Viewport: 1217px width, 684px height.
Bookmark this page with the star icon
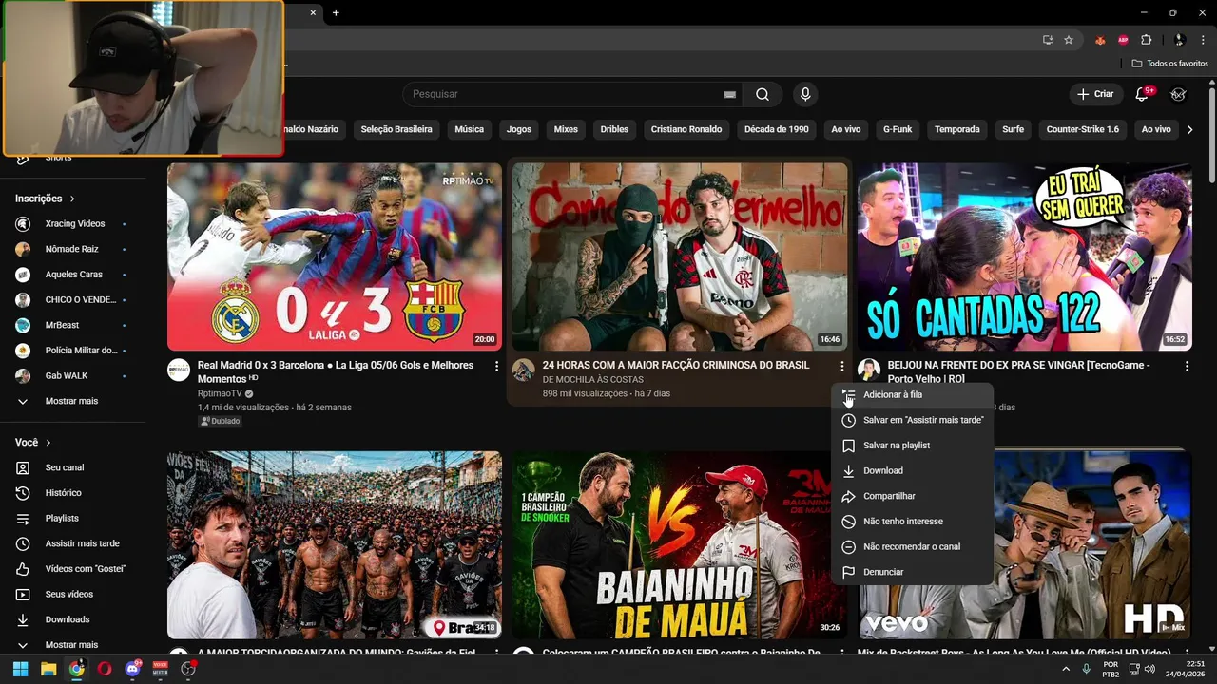(x=1069, y=40)
